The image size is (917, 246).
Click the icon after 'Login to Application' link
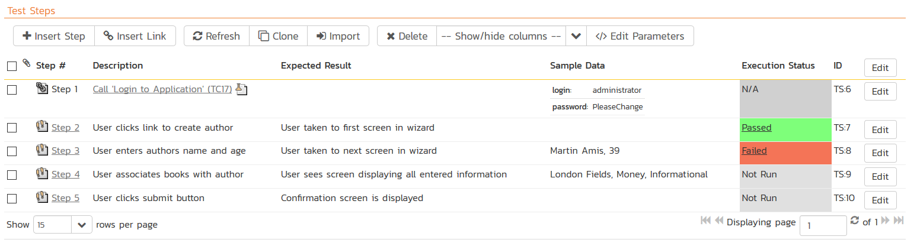coord(241,89)
